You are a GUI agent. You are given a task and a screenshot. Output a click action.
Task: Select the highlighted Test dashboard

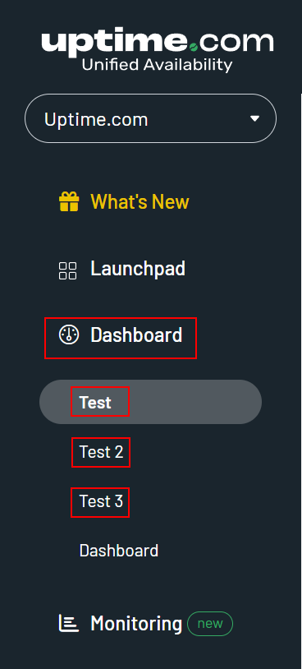(150, 402)
